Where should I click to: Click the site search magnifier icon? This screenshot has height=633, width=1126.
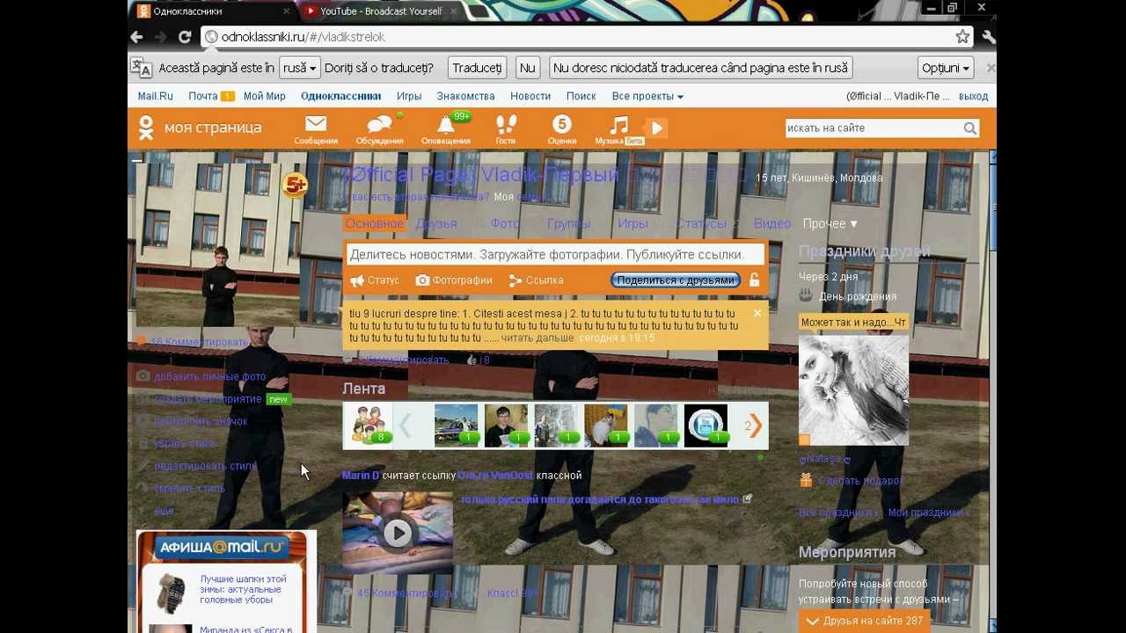click(969, 128)
